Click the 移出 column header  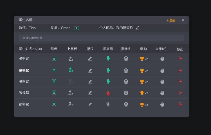[180, 49]
